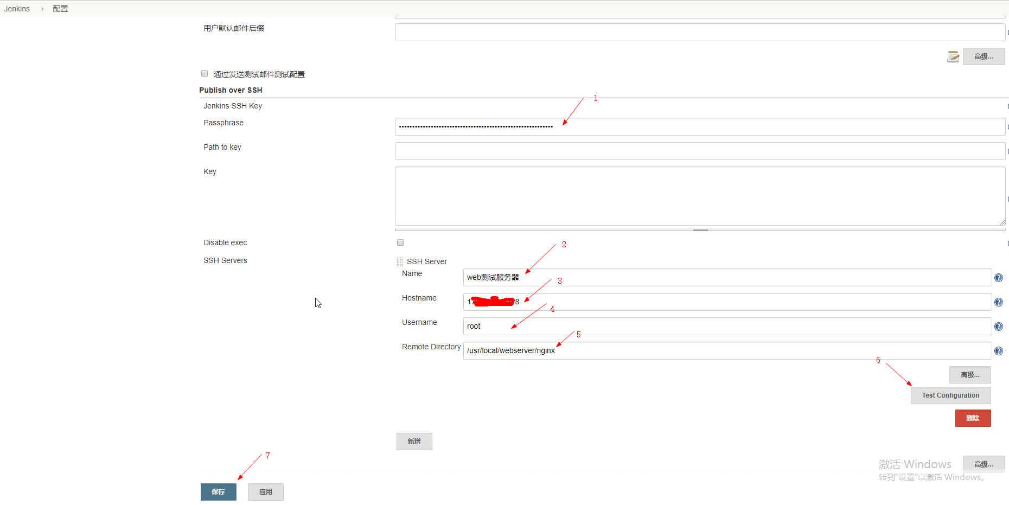Open Jenkins breadcrumb link
This screenshot has width=1009, height=505.
click(x=17, y=9)
